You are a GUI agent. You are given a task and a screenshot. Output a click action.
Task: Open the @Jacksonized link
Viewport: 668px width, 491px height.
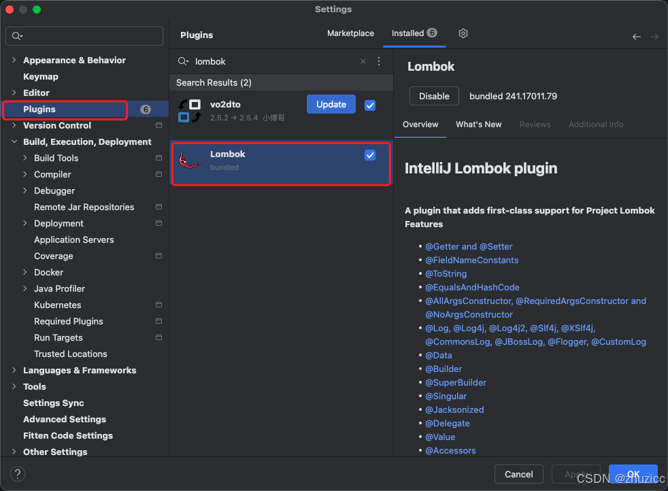point(454,409)
